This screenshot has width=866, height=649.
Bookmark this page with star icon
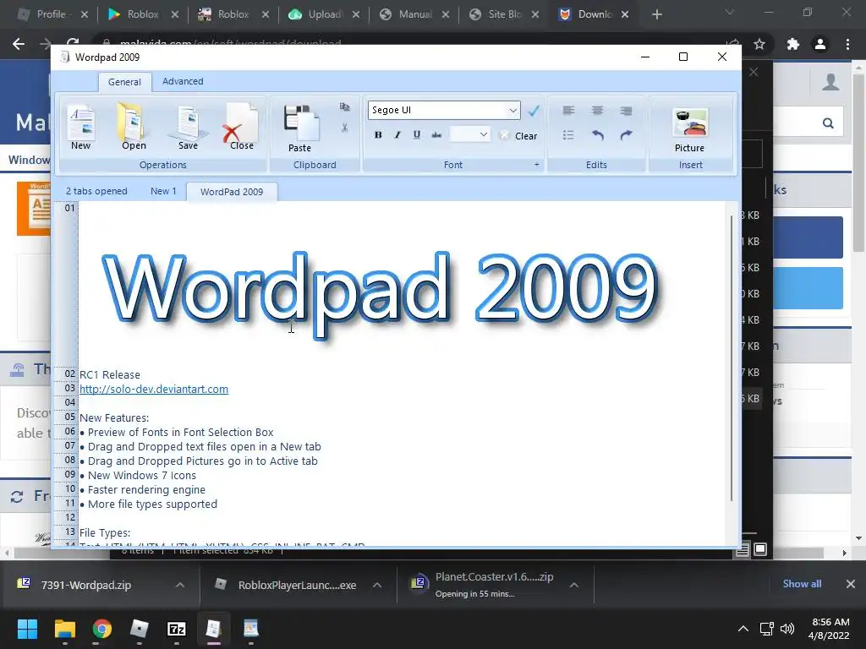[759, 44]
